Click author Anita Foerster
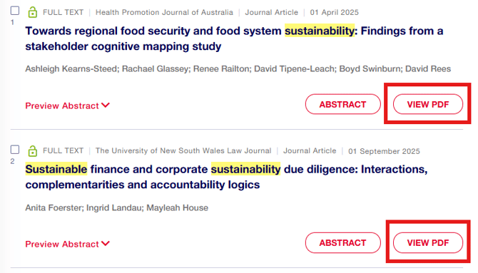Image resolution: width=478 pixels, height=273 pixels. [54, 208]
